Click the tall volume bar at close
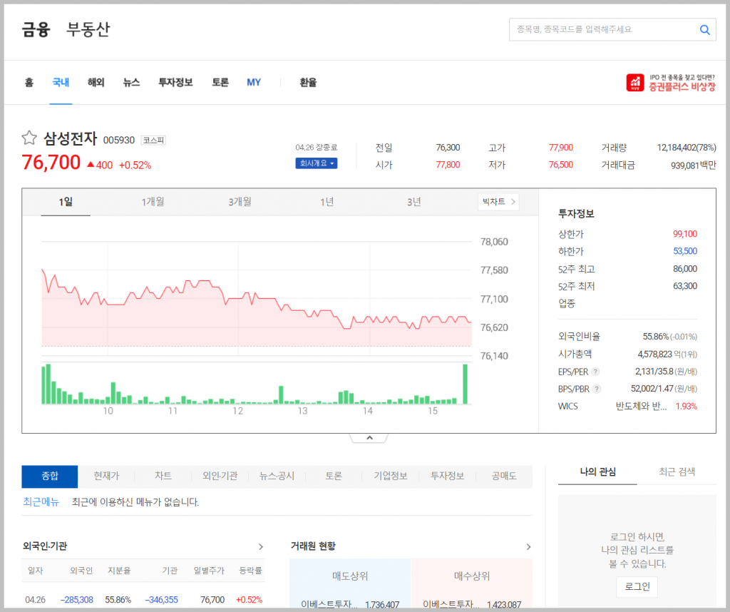Screen dimensions: 730x612 (x=465, y=384)
